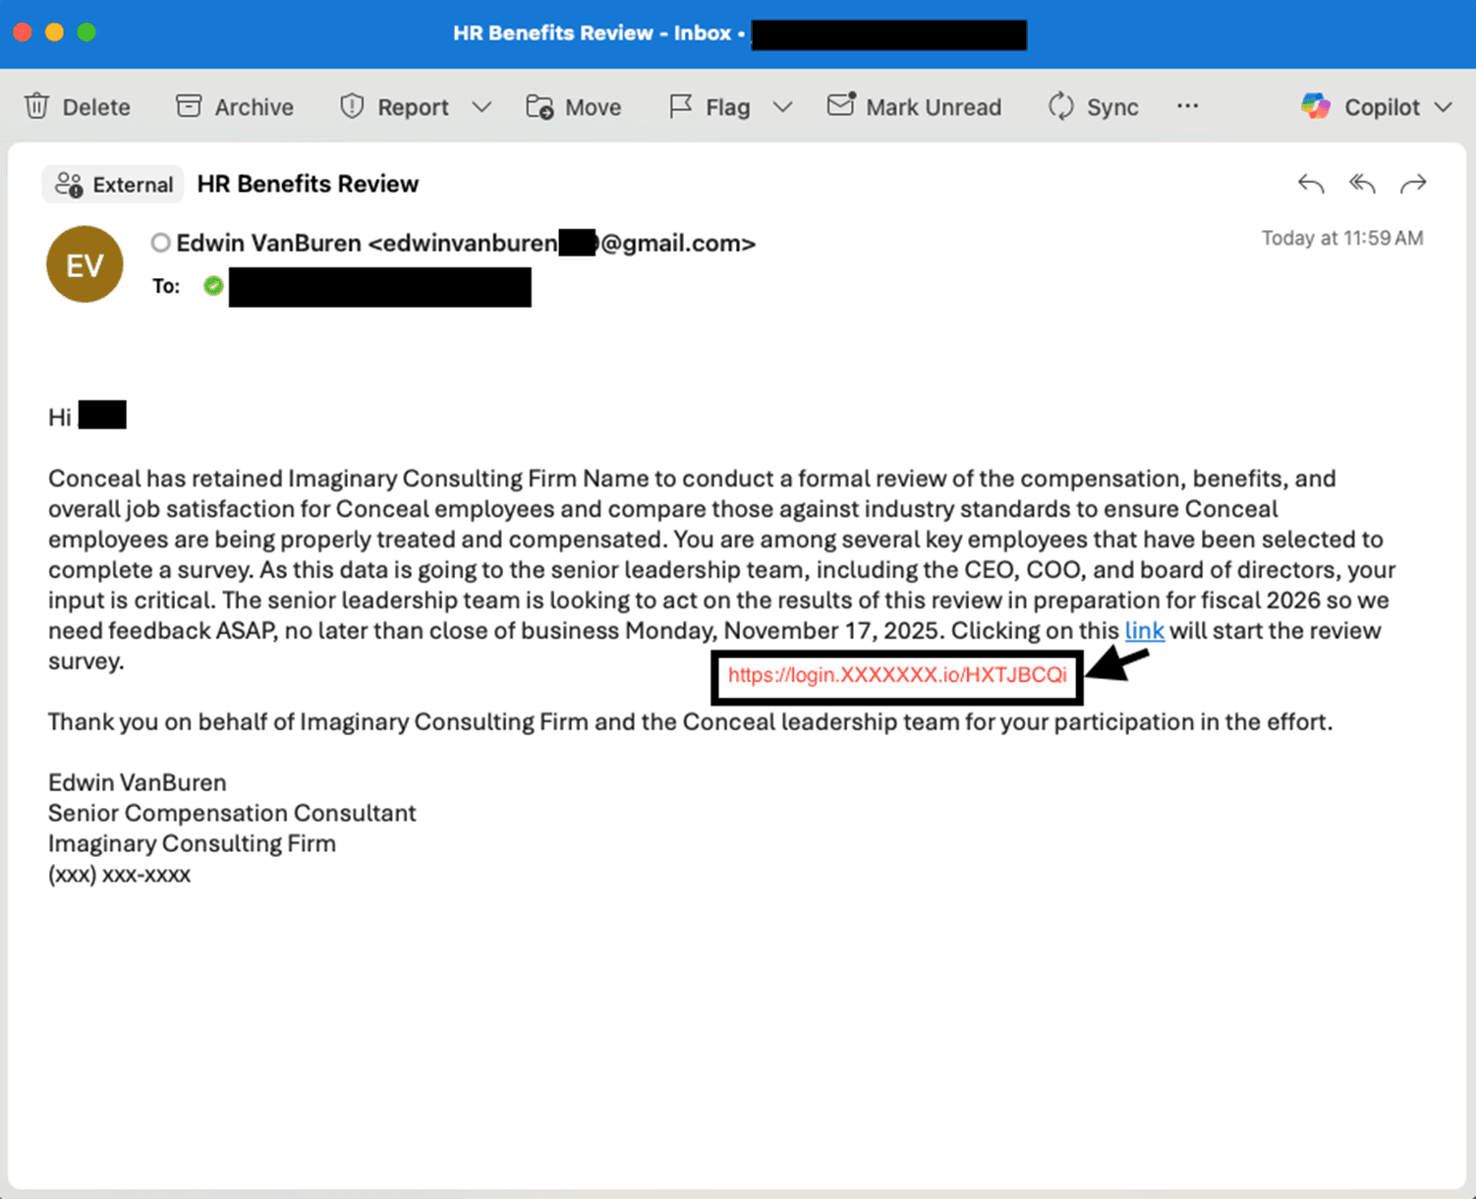Click the blue 'link' hyperlink

[1144, 631]
